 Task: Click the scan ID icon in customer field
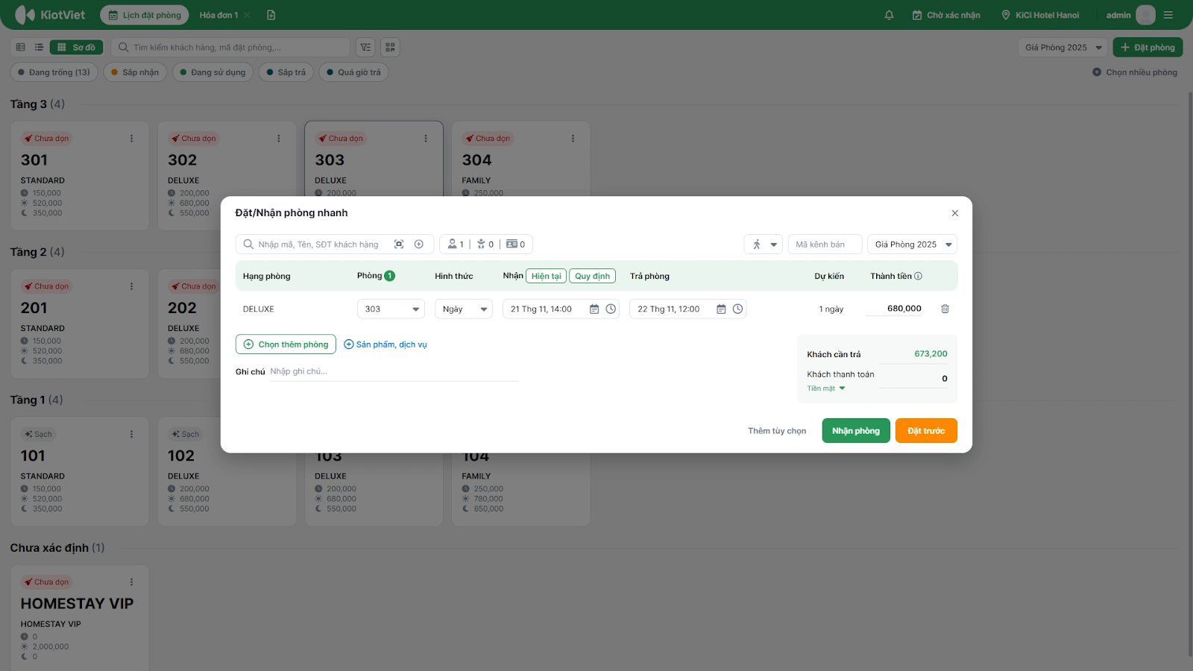[x=399, y=245]
